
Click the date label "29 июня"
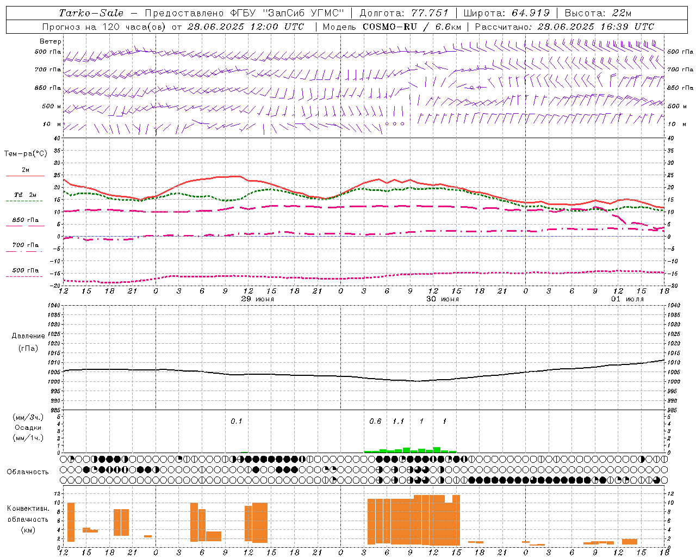(x=258, y=299)
